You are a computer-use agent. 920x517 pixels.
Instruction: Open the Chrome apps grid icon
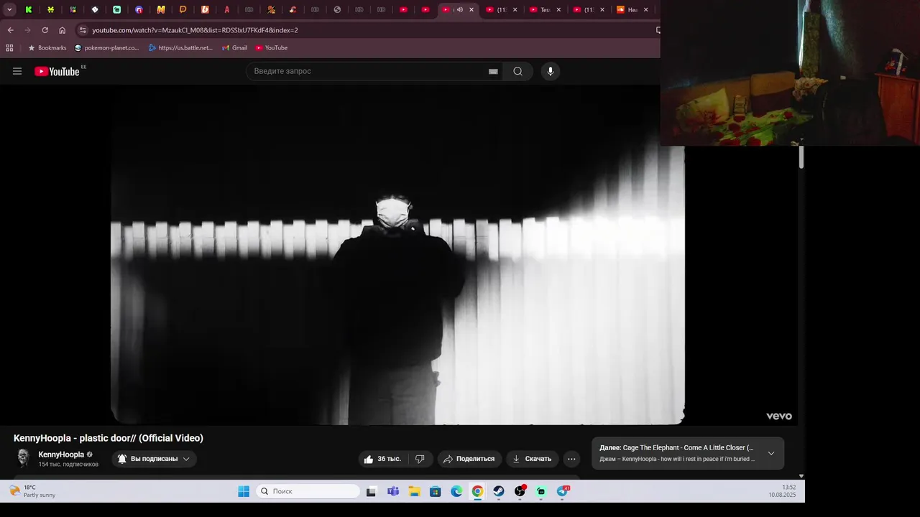point(9,47)
